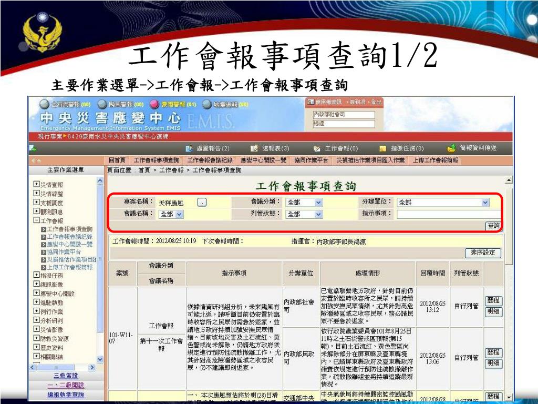Expand the 災情綜整 tree node
Viewport: 538px width, 404px height.
pos(36,193)
